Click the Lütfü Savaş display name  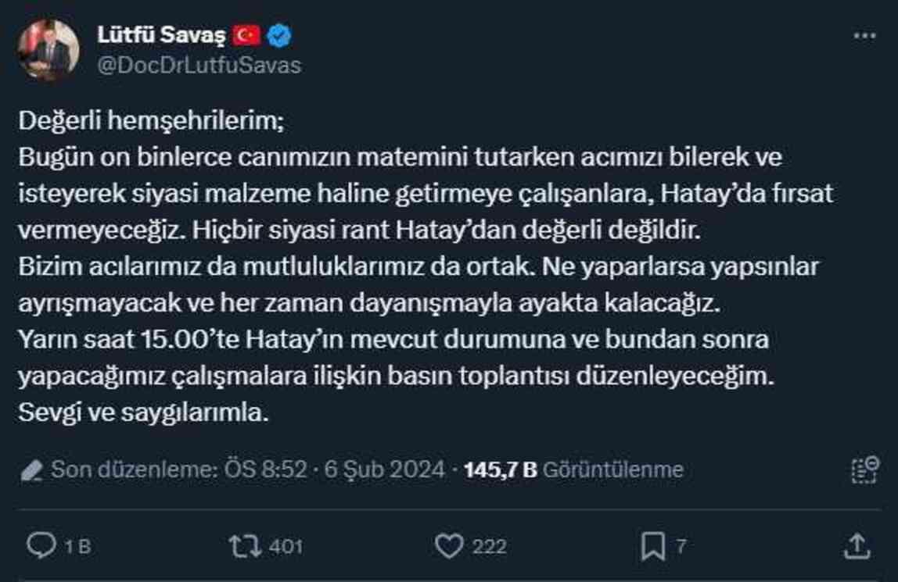tap(162, 34)
